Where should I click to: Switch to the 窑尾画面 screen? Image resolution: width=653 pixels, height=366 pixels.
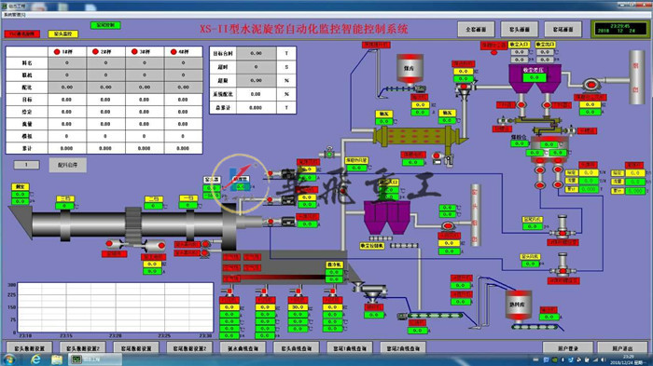pyautogui.click(x=563, y=30)
